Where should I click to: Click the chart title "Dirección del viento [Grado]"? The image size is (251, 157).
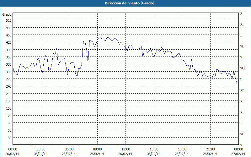click(x=130, y=3)
